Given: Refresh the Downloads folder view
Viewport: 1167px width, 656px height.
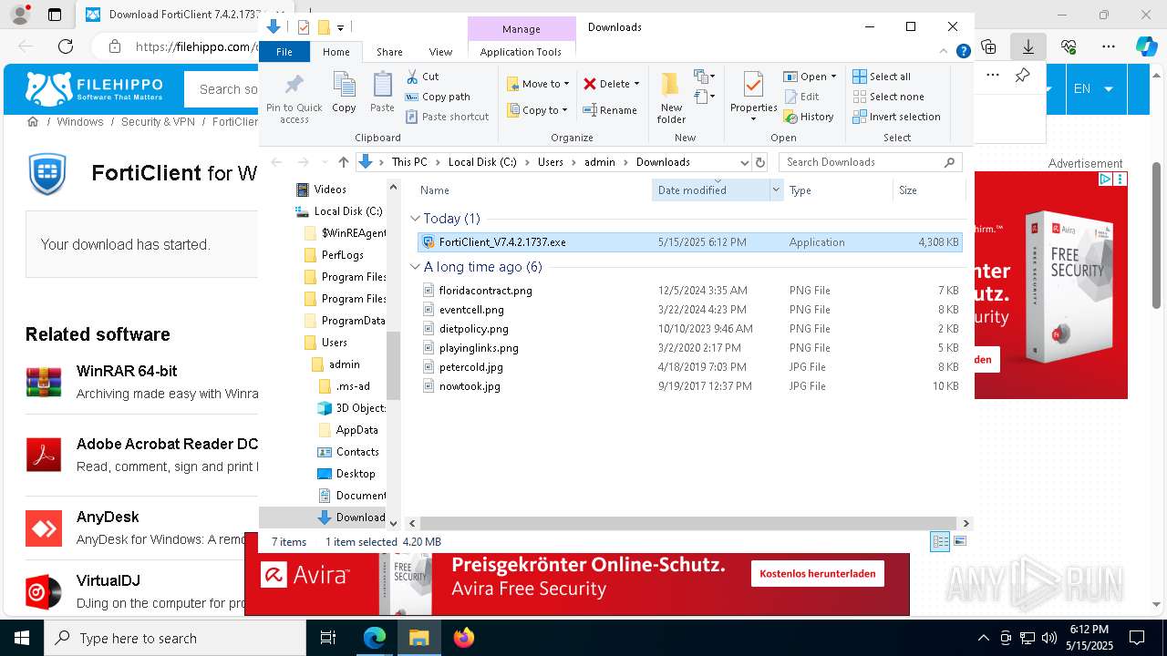Looking at the screenshot, I should coord(760,162).
